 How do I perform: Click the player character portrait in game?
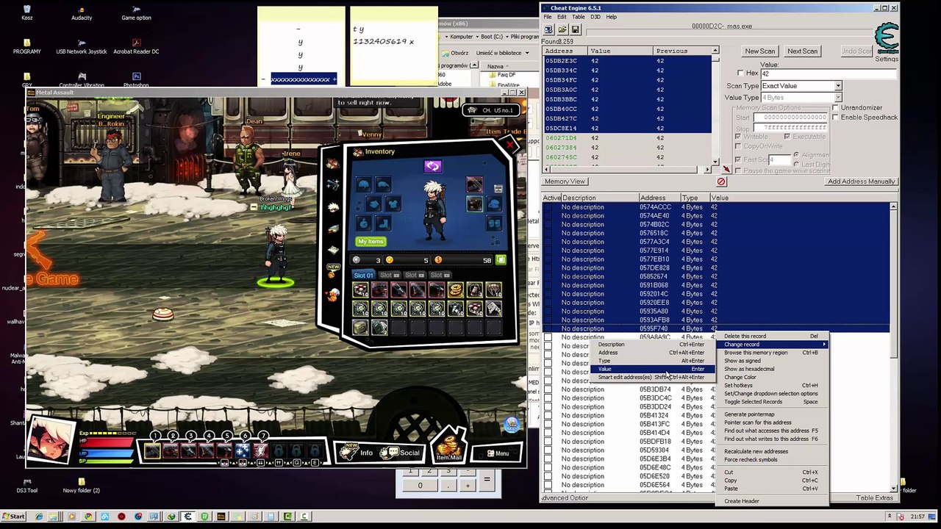click(51, 439)
